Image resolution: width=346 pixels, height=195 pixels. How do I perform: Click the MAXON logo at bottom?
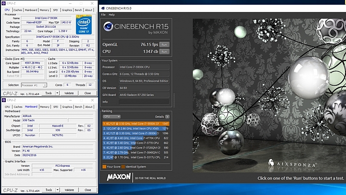point(119,177)
